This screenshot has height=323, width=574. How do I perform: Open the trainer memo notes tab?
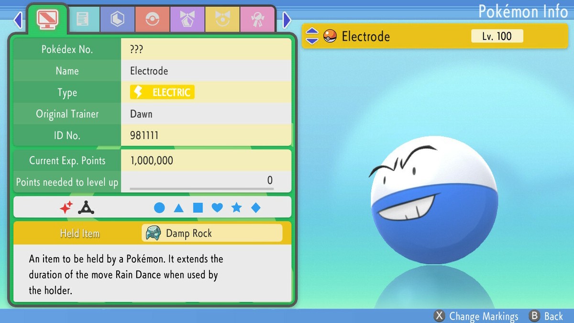pyautogui.click(x=82, y=20)
